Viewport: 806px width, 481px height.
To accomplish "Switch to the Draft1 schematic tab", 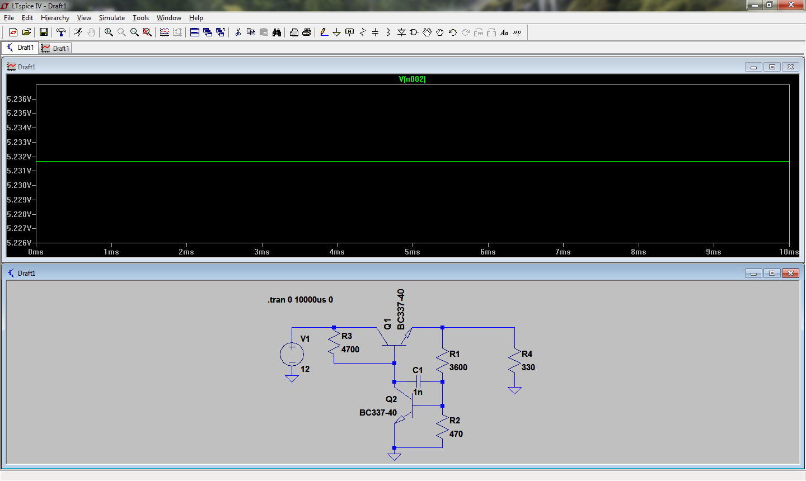I will click(x=20, y=48).
